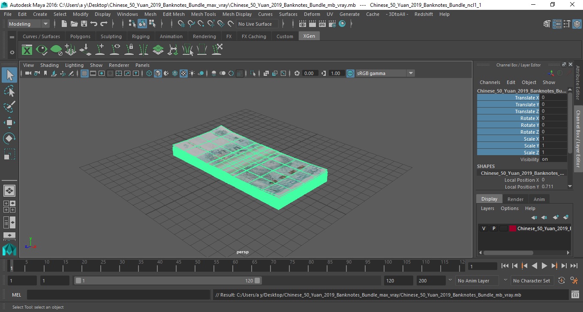
Task: Open the Script Editor icon
Action: (x=575, y=295)
